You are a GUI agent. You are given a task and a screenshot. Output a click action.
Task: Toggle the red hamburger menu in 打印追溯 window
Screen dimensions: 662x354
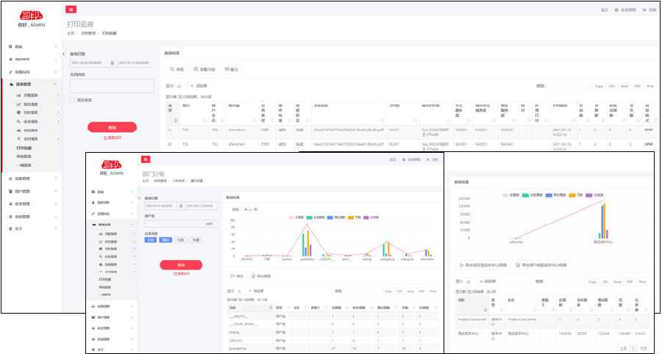71,10
